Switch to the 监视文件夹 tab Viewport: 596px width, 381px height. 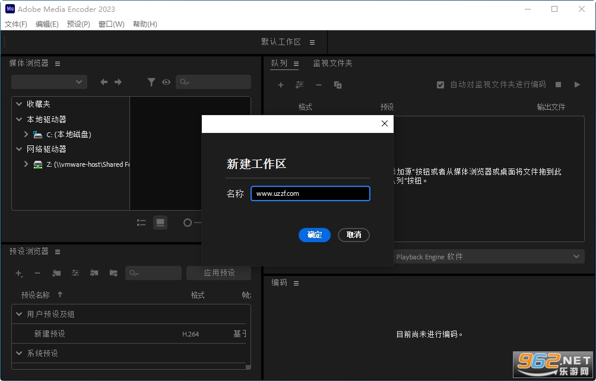pos(332,63)
